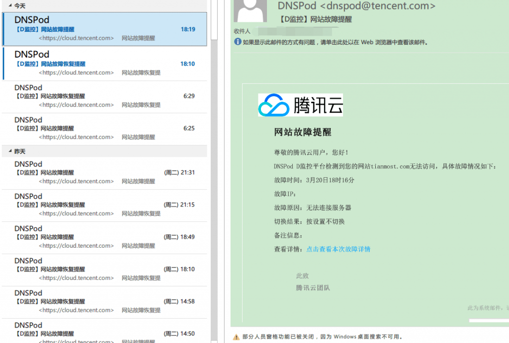Image resolution: width=509 pixels, height=343 pixels.
Task: Collapse the 今天 email group
Action: (10, 5)
